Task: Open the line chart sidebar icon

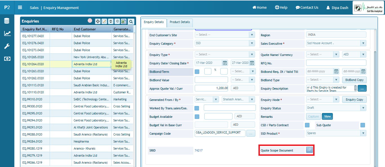Action: [7, 34]
